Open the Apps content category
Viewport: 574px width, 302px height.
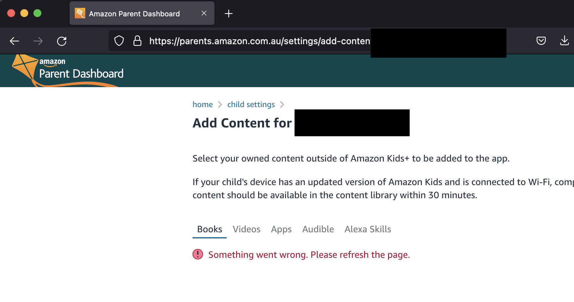point(281,229)
